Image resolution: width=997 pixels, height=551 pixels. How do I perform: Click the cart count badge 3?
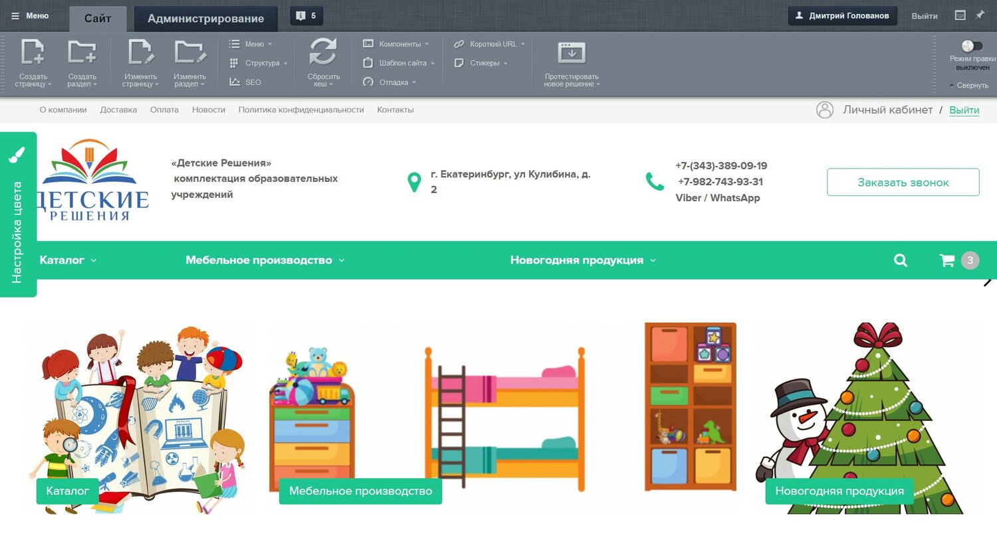click(970, 260)
